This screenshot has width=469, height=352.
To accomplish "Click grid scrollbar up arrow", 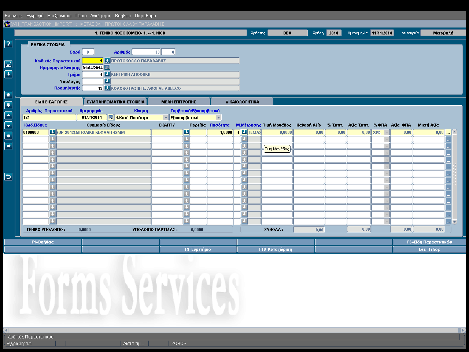I will pyautogui.click(x=455, y=132).
